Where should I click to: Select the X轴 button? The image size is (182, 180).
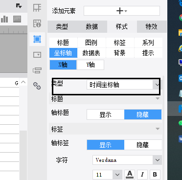(63, 65)
